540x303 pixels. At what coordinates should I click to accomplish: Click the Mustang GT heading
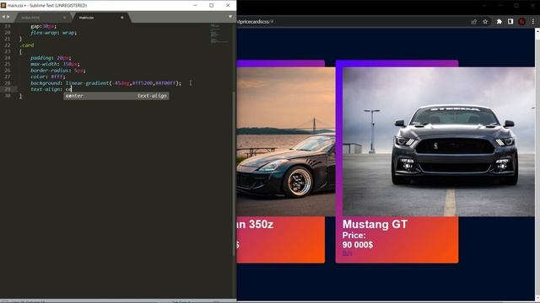point(375,225)
